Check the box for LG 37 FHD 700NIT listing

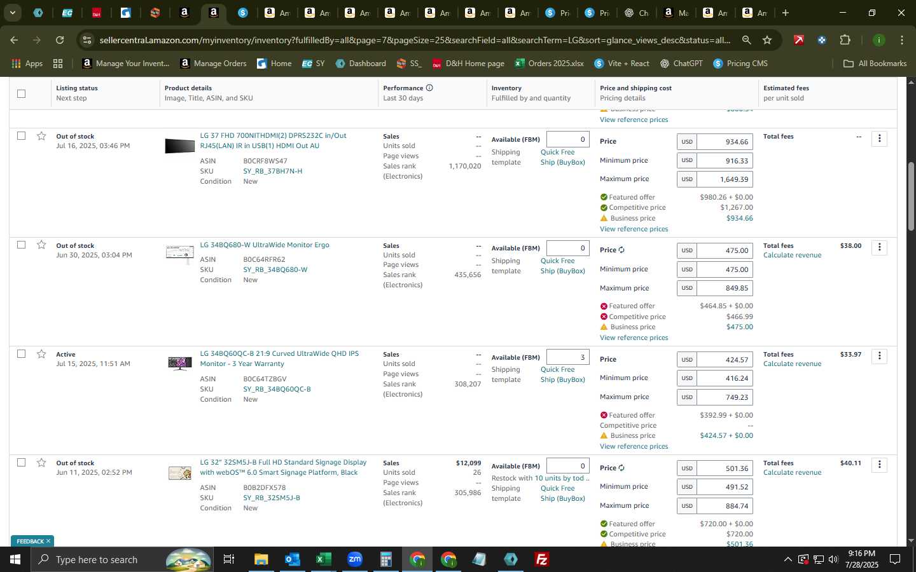pyautogui.click(x=21, y=136)
